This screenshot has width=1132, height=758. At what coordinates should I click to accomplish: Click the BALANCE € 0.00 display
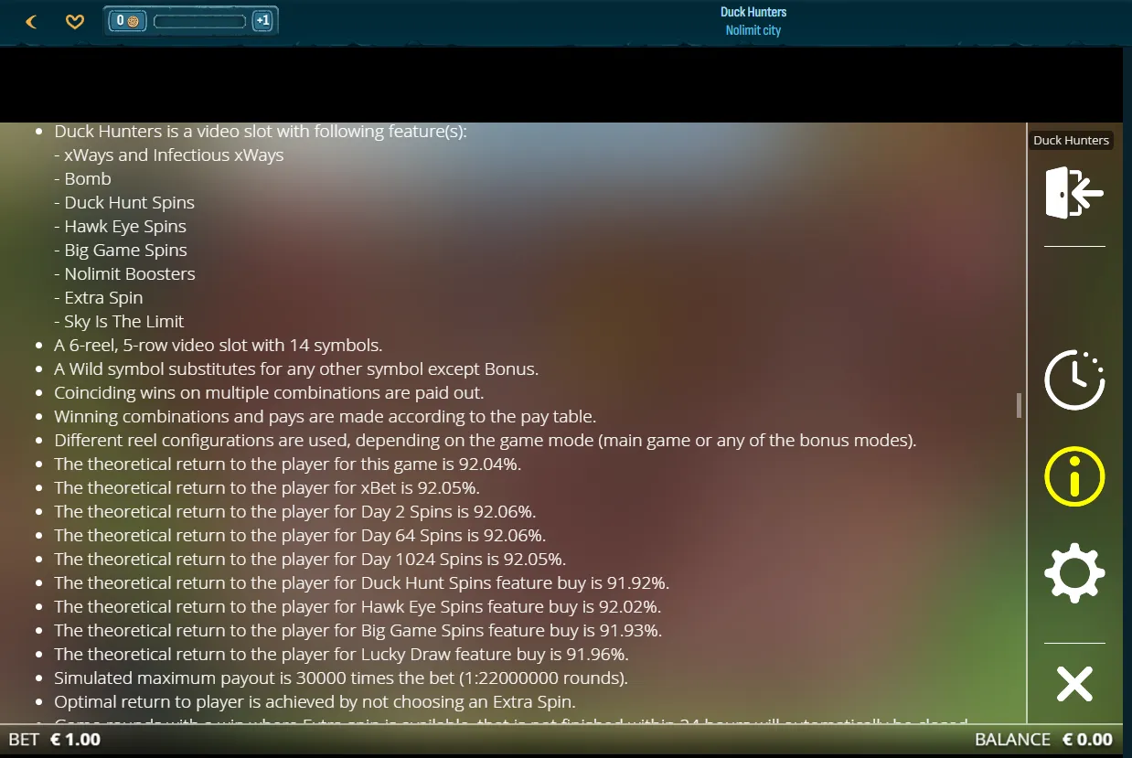(1043, 739)
